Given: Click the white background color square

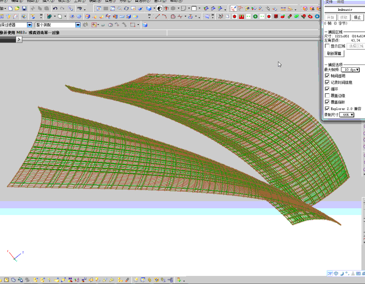Looking at the screenshot, I should tap(194, 9).
